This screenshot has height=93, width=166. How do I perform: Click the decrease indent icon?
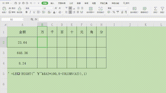click(x=78, y=8)
